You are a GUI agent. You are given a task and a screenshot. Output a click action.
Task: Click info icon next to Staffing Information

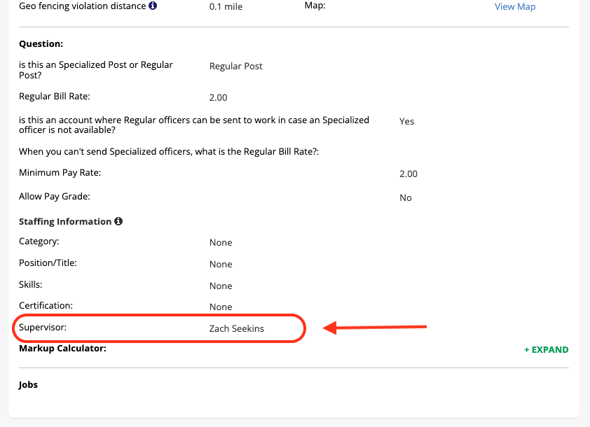pyautogui.click(x=118, y=221)
